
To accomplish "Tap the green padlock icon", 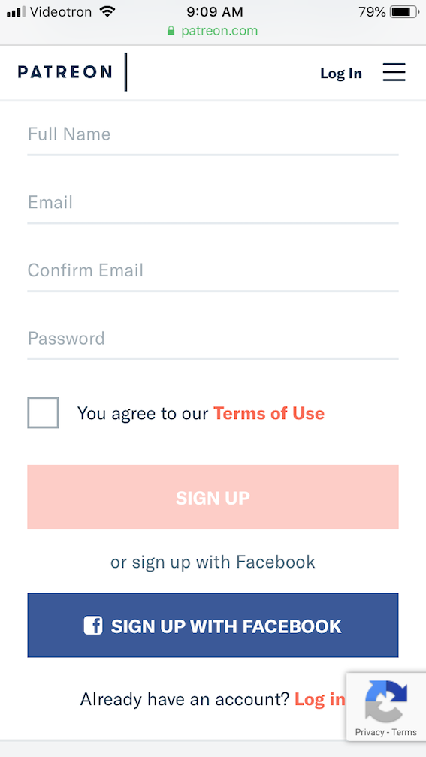I will (171, 31).
